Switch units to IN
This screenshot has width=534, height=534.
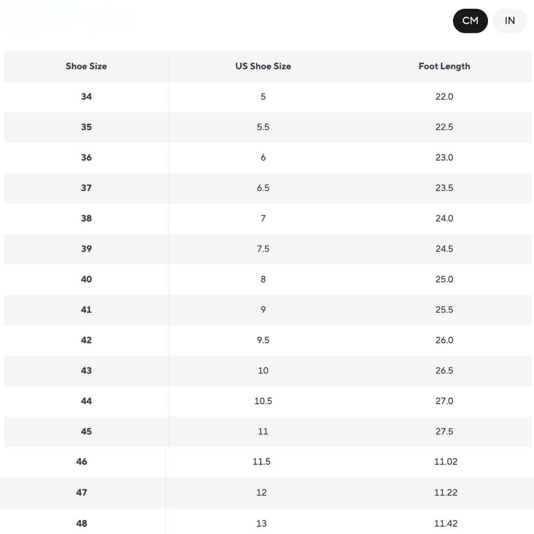510,21
